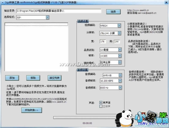
Task: Open the 品质级别 12-最差 dropdown
Action: [x=120, y=50]
